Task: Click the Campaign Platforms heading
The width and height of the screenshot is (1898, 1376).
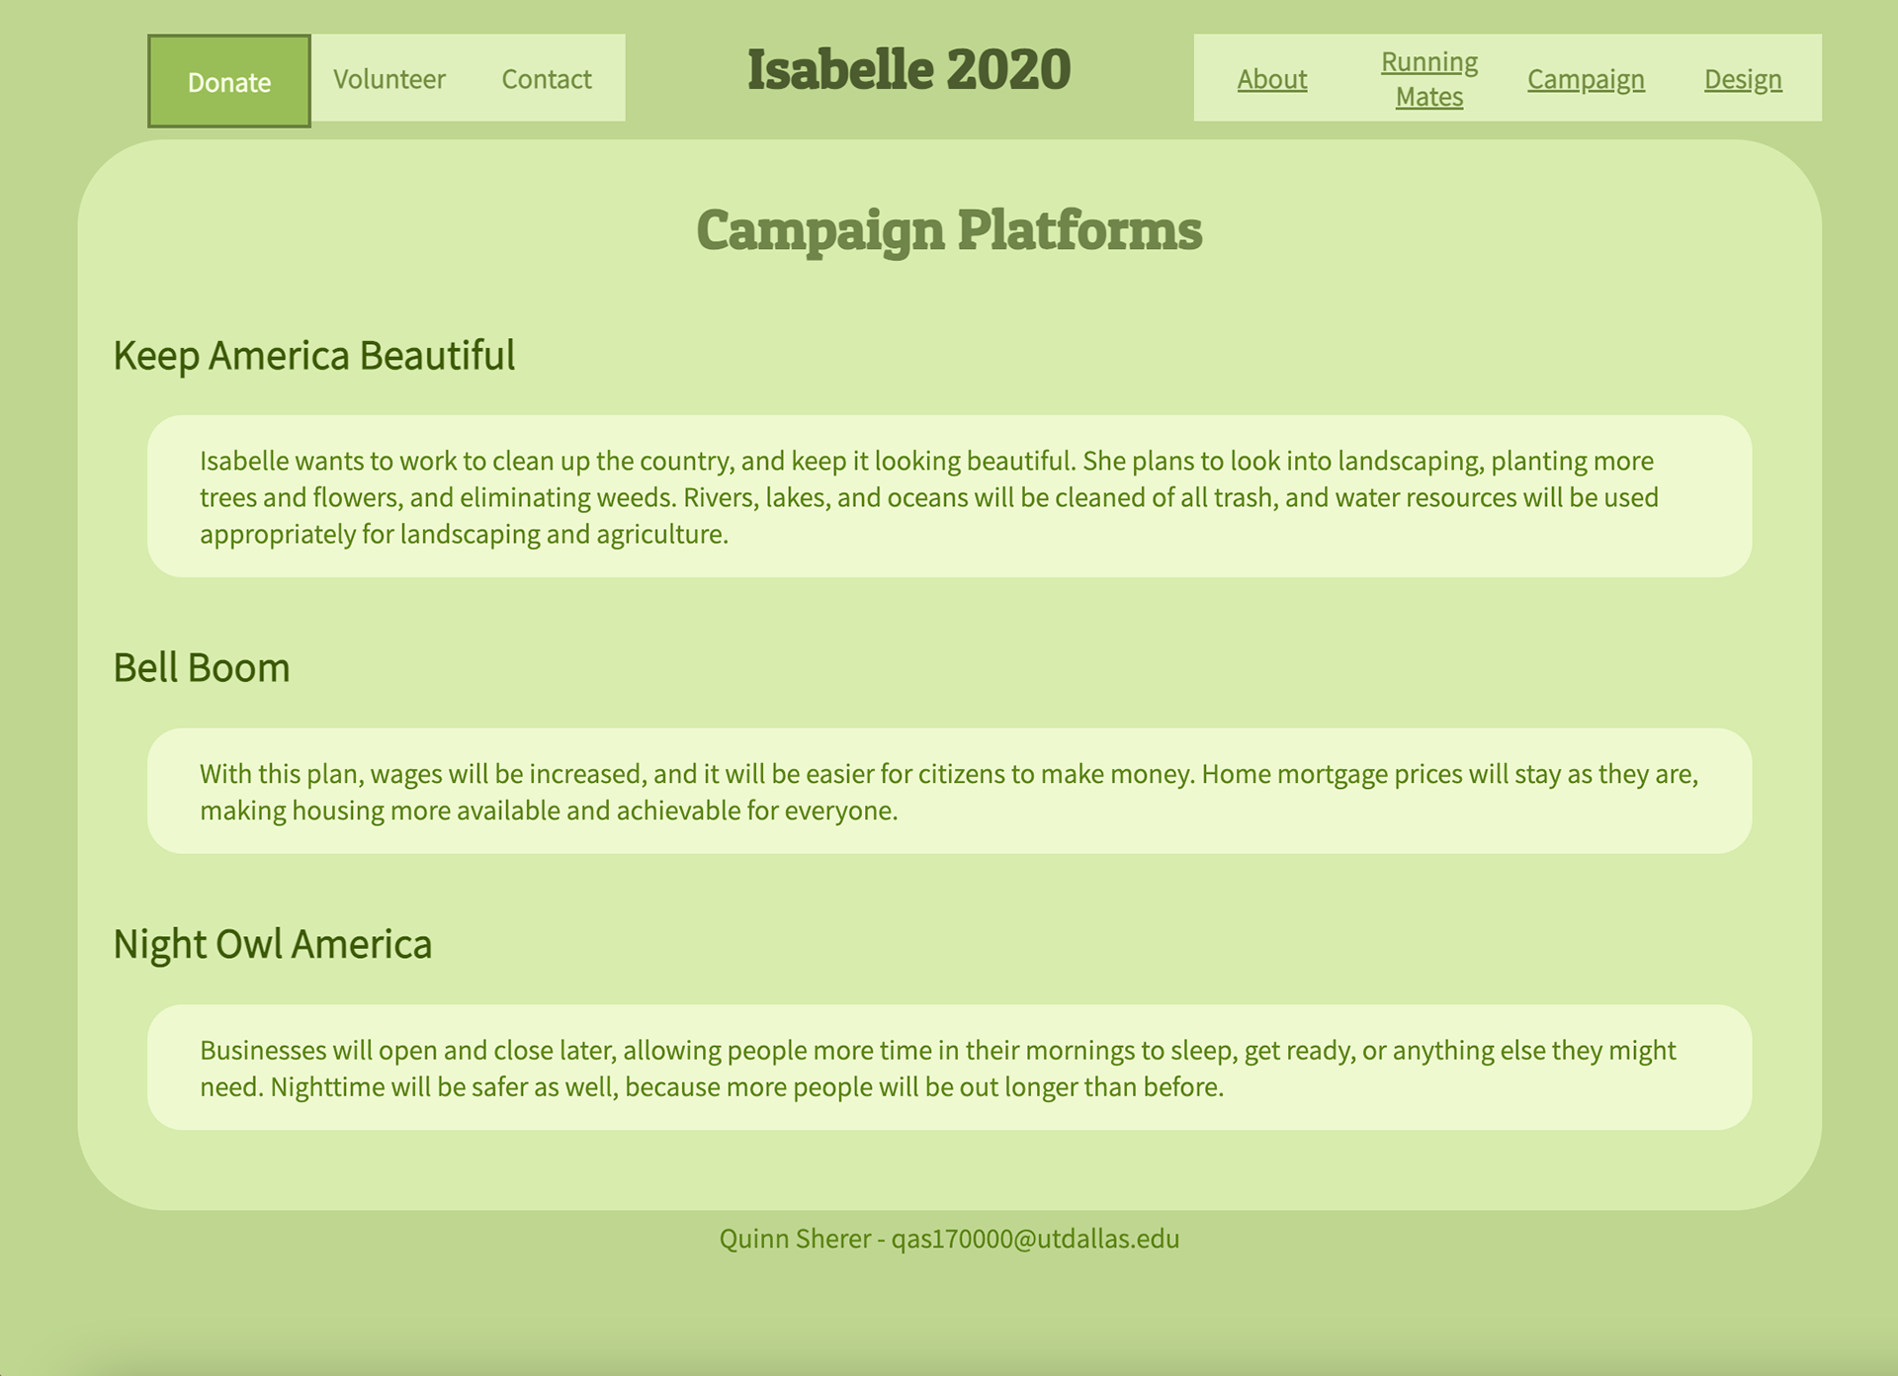Action: tap(949, 230)
